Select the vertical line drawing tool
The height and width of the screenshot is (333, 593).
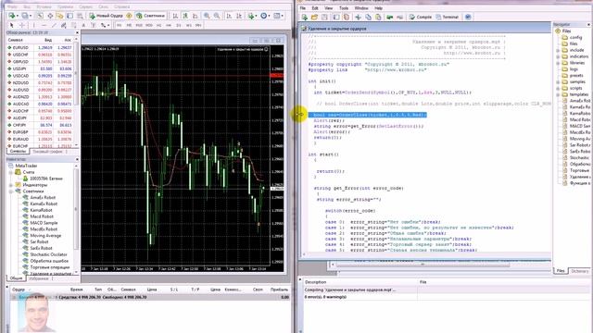[34, 25]
